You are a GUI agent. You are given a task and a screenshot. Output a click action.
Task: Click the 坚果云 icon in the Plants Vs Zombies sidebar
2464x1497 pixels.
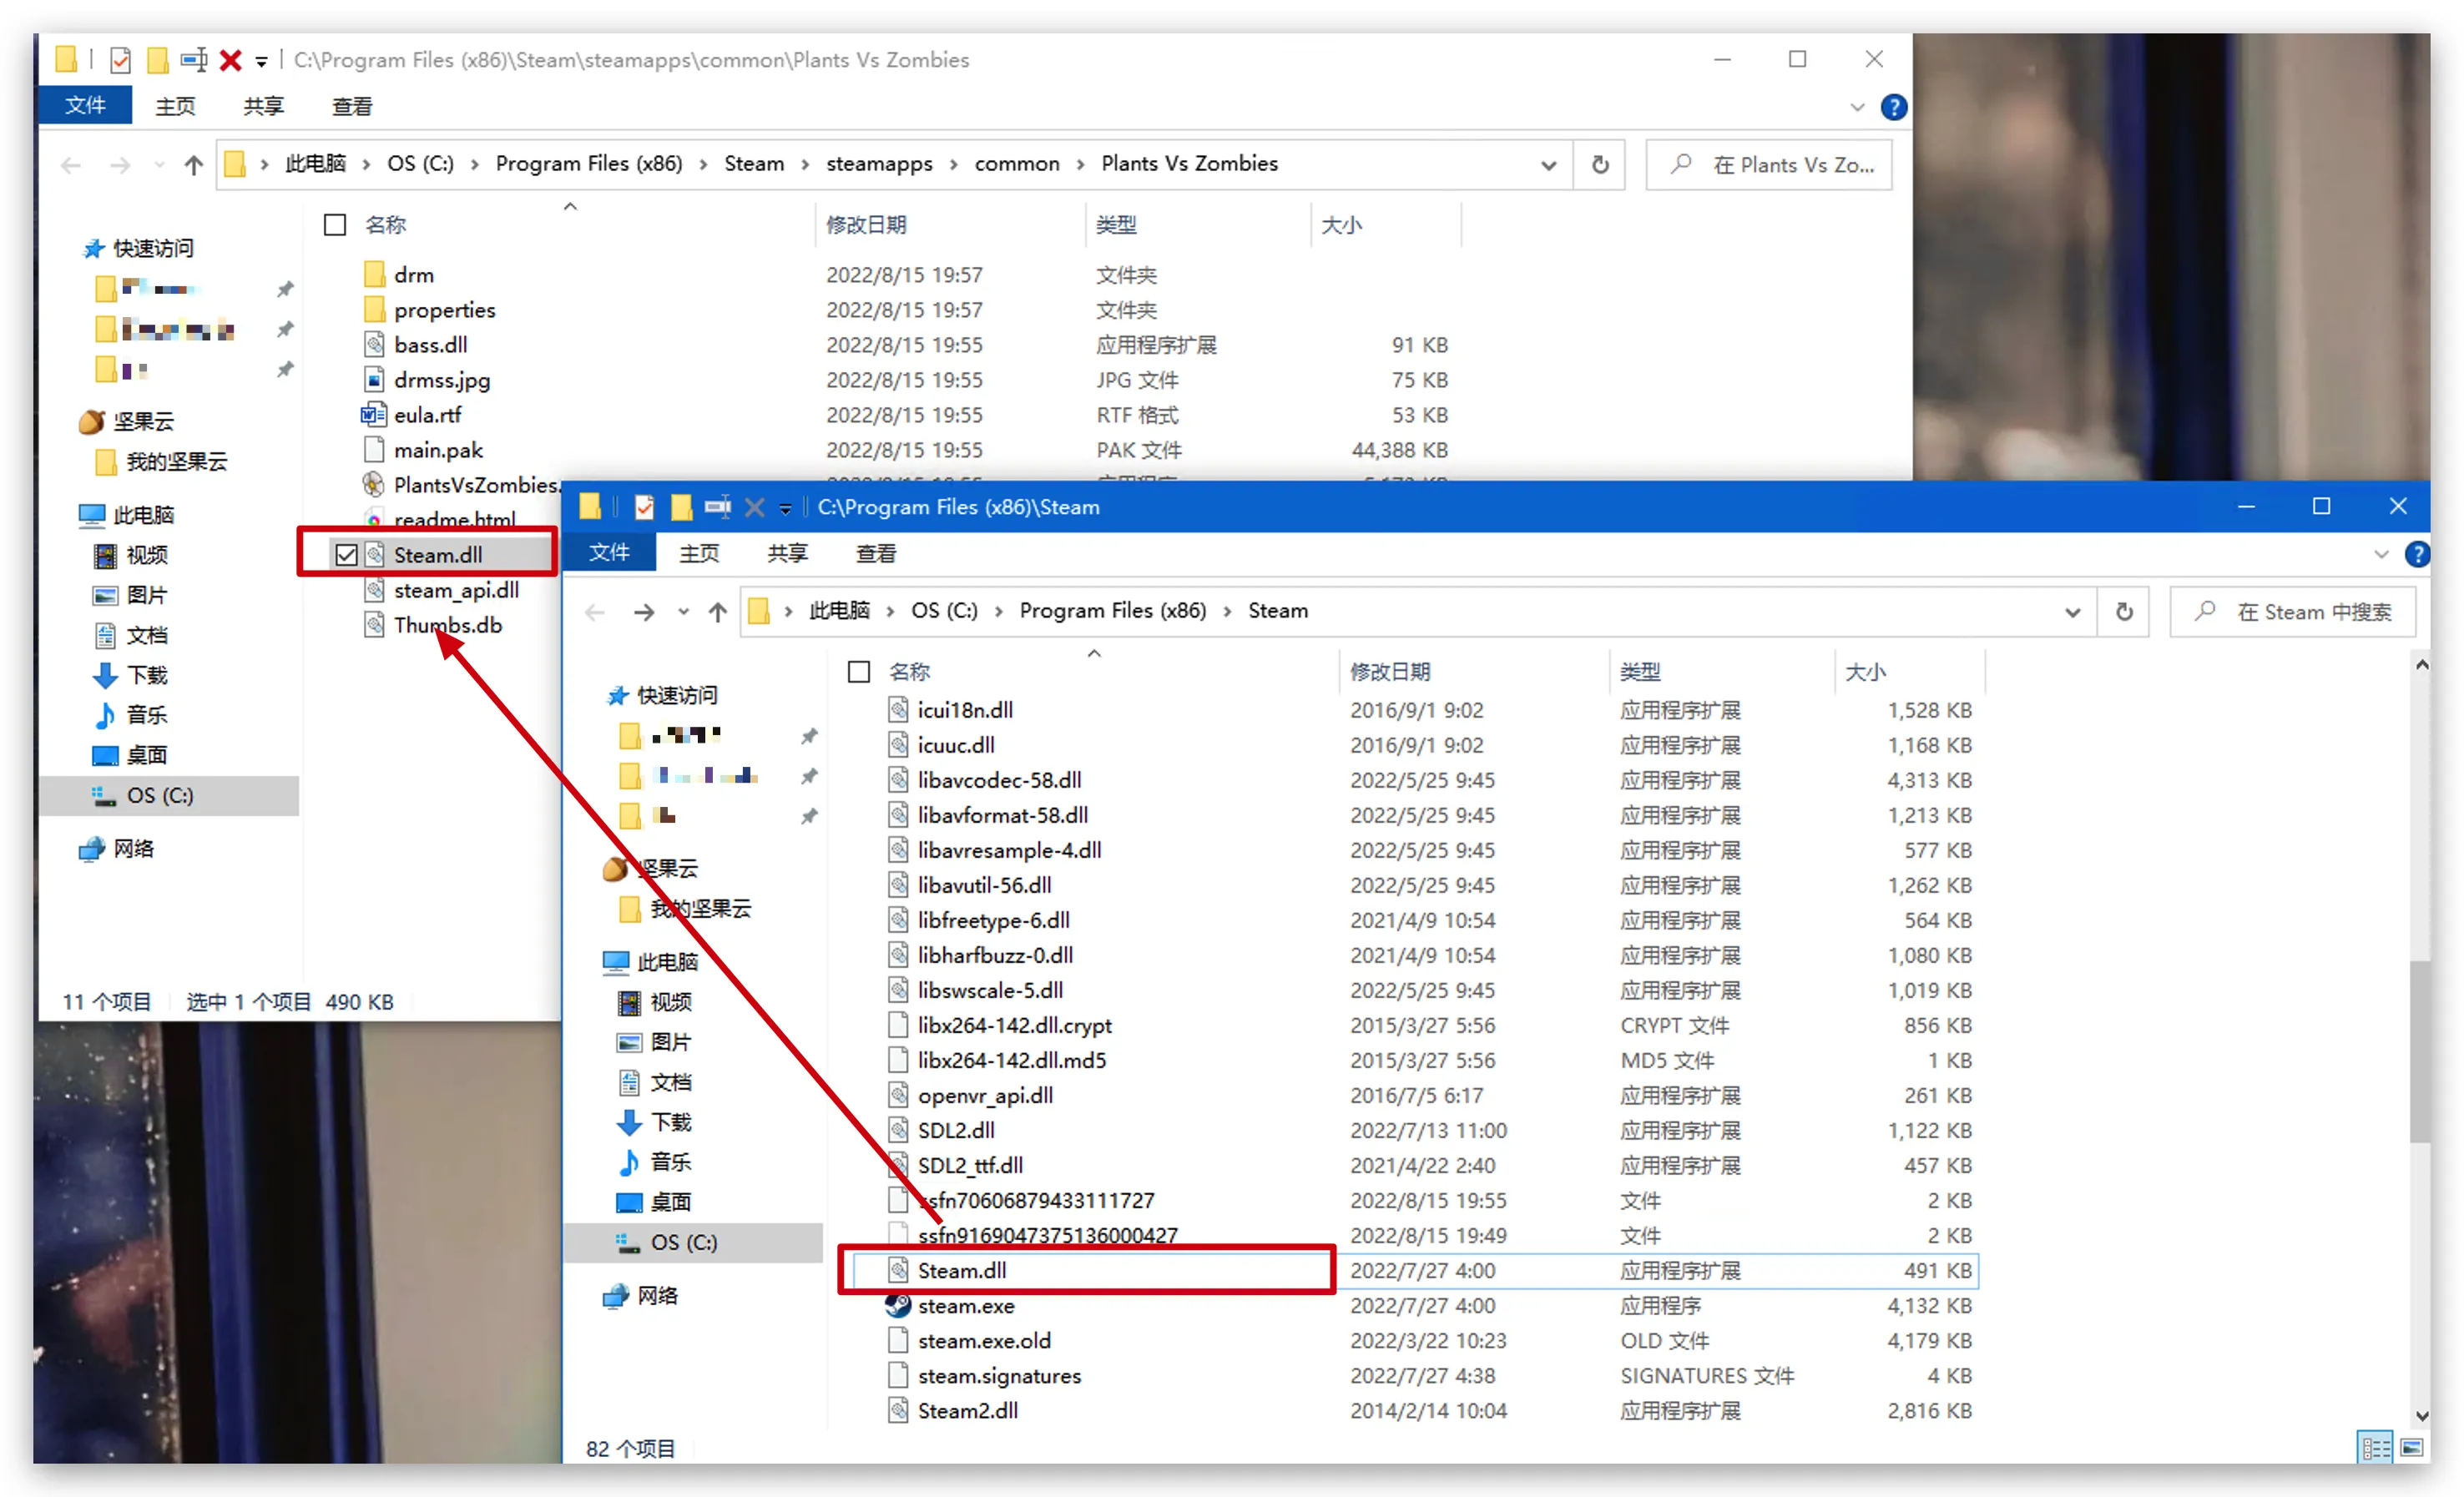(92, 421)
